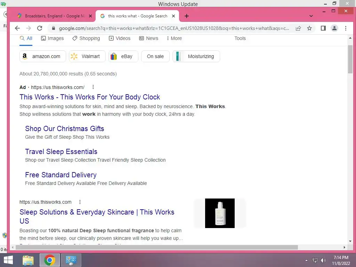Image resolution: width=356 pixels, height=267 pixels.
Task: Open a new tab with plus button
Action: tap(187, 16)
